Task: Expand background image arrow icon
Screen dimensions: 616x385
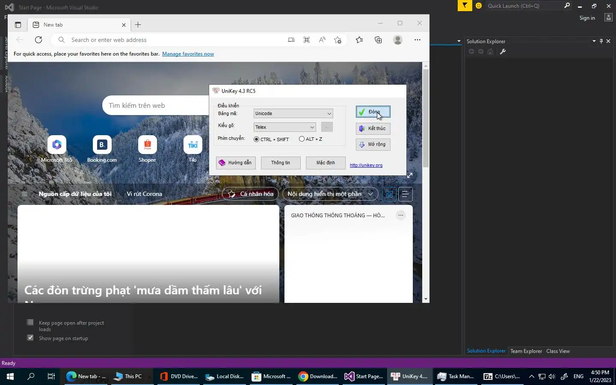Action: (410, 175)
